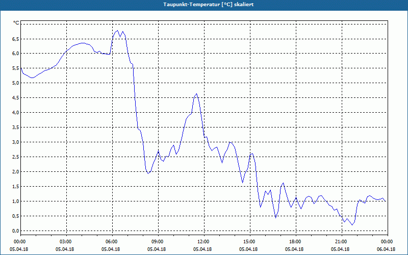Click the 5,0 y-axis value
This screenshot has height=255, width=408.
click(x=16, y=83)
